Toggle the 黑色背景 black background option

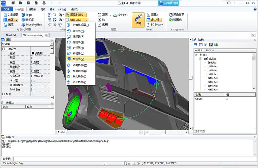click(177, 15)
